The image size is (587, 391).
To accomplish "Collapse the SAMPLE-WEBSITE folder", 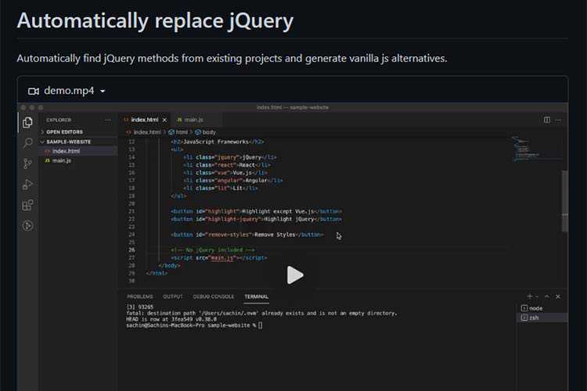I will click(x=68, y=142).
